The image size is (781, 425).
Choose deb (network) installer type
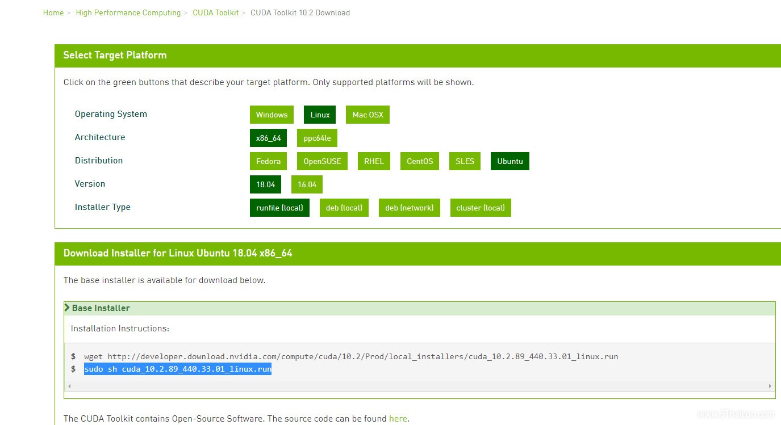click(409, 208)
